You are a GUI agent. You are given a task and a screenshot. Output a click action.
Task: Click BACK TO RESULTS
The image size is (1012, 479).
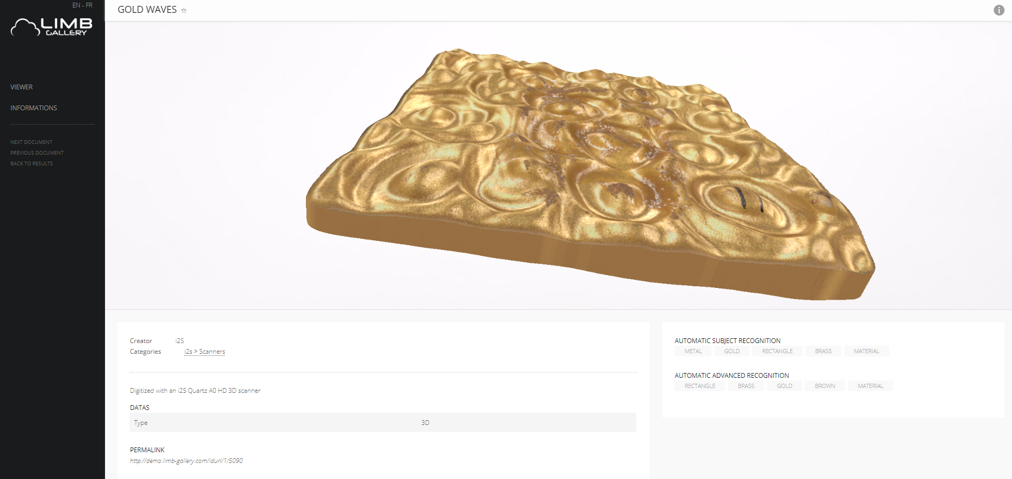(x=32, y=164)
